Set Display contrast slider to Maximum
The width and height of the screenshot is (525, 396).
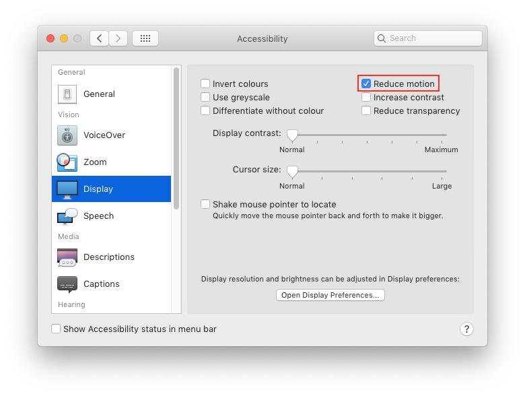[446, 135]
